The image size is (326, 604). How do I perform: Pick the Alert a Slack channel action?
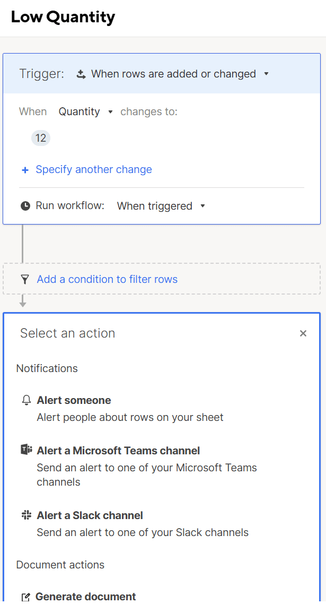click(x=90, y=515)
